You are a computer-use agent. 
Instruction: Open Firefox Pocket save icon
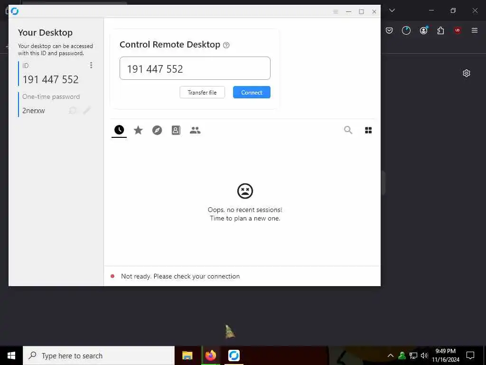[389, 30]
